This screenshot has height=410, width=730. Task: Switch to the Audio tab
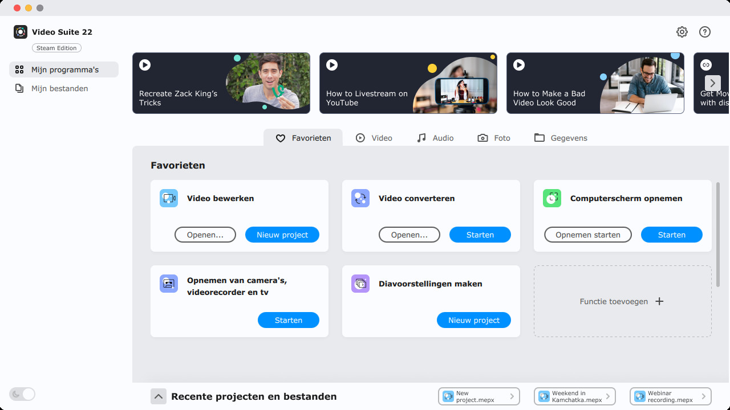click(435, 138)
